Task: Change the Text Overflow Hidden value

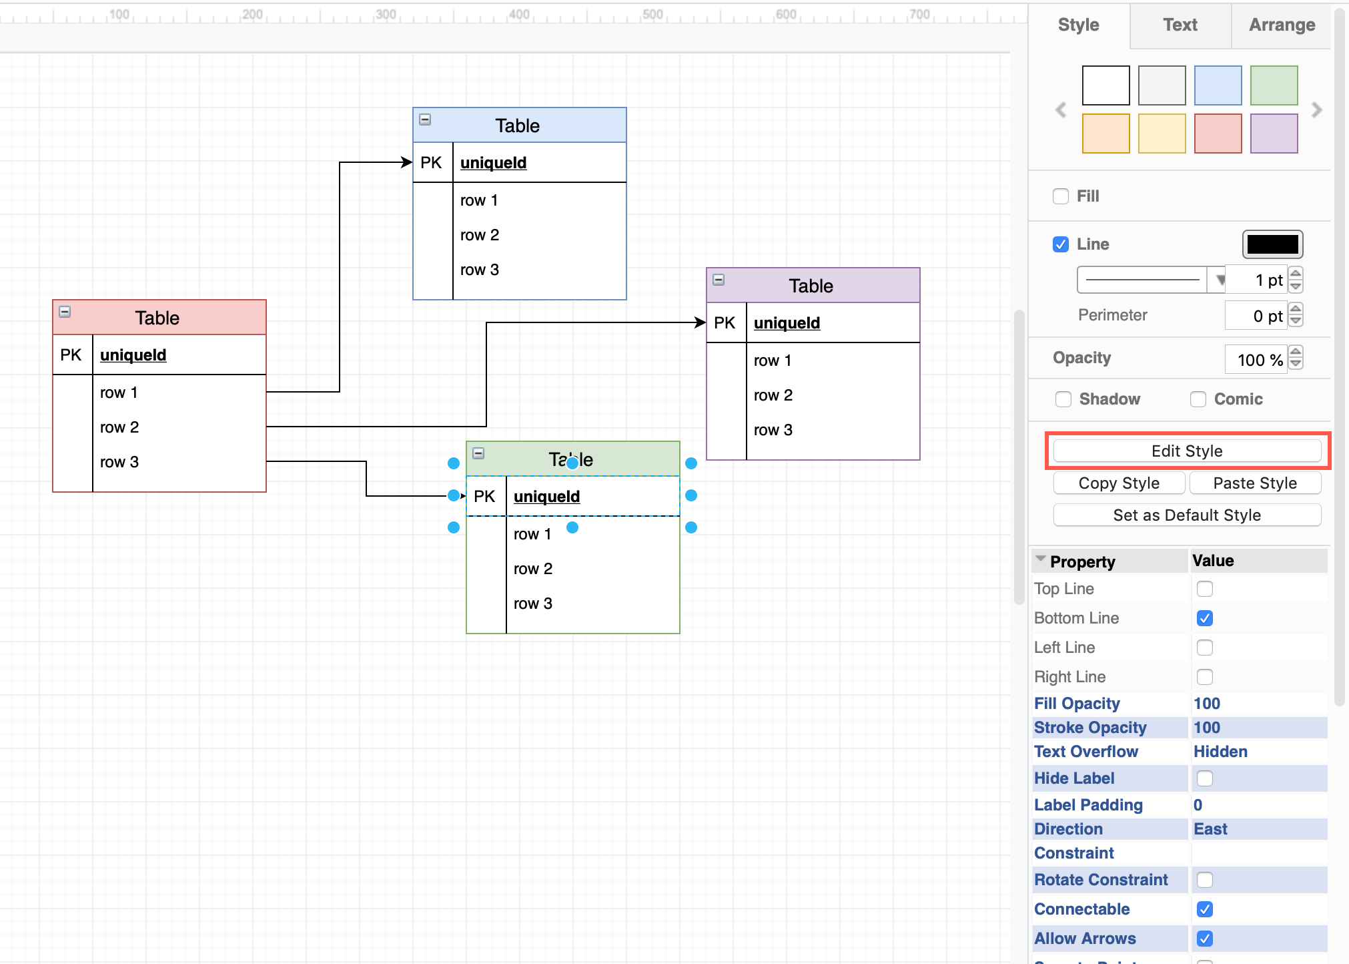Action: pyautogui.click(x=1220, y=752)
